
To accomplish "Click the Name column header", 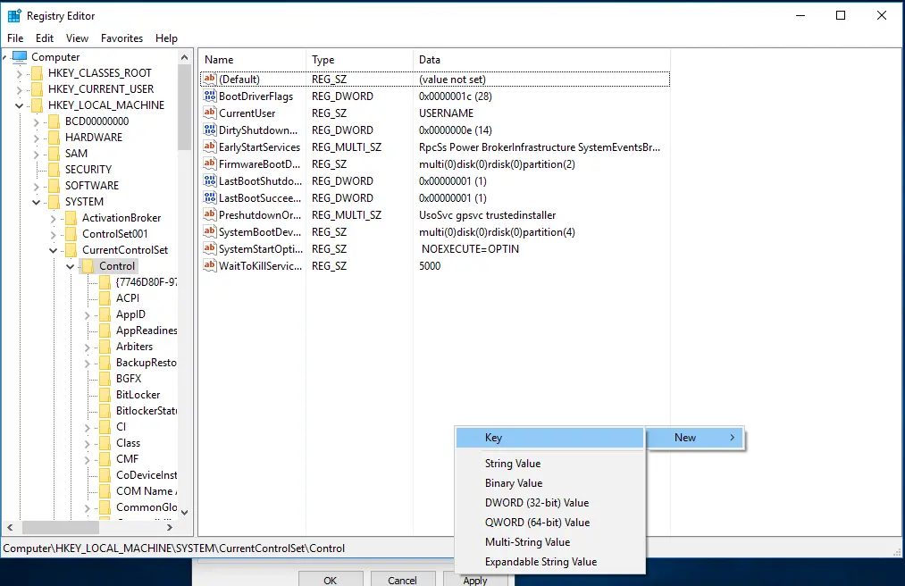I will coord(252,60).
